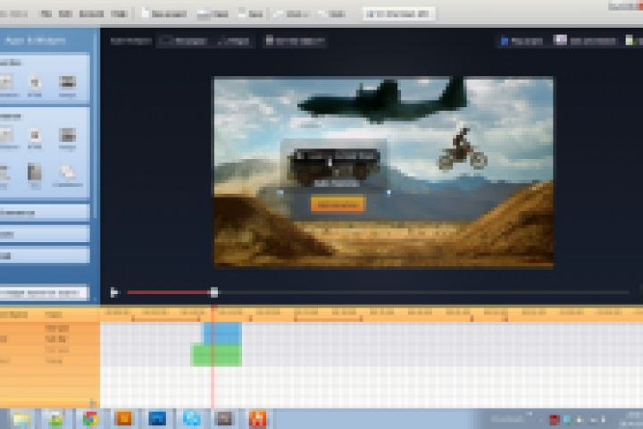643x429 pixels.
Task: Click the highlighted toolbar button with the blue icon
Action: 398,14
